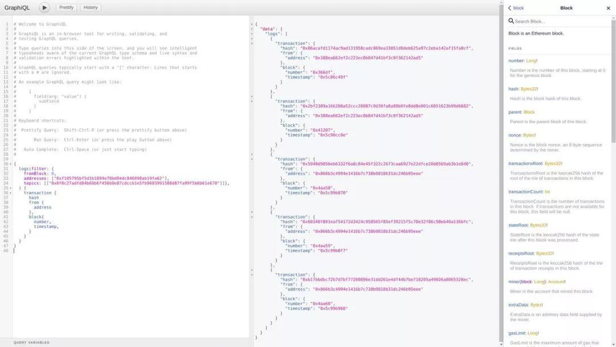Click the documentation panel scrollbar thumb
The width and height of the screenshot is (616, 347).
point(613,80)
